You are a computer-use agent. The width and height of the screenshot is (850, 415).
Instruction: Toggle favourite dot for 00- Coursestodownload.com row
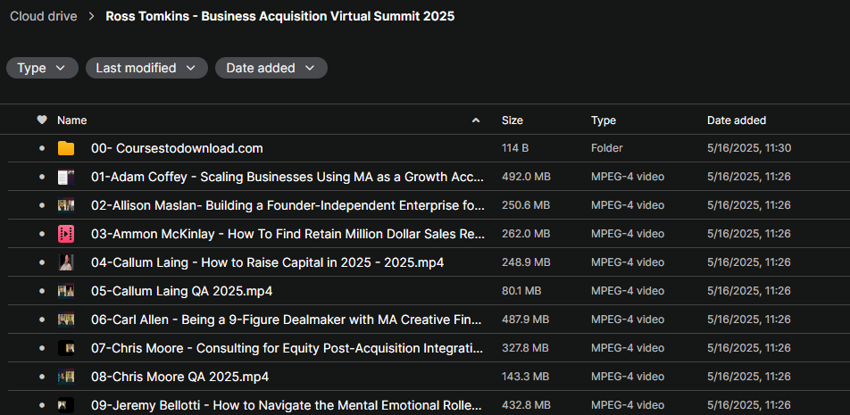click(x=42, y=148)
